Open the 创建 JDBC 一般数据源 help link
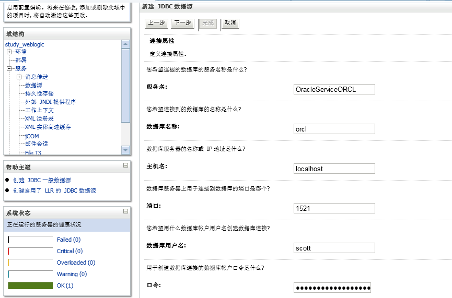Viewport: 452px width, 298px height. [42, 180]
